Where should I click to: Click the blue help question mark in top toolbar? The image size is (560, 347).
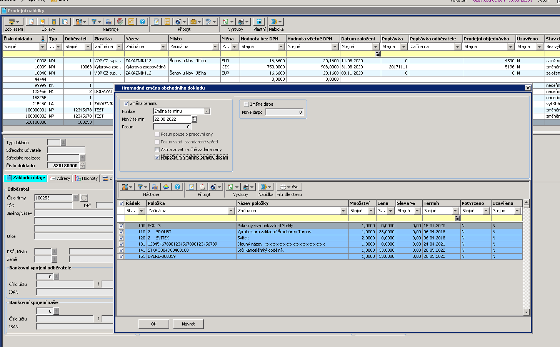[x=142, y=22]
